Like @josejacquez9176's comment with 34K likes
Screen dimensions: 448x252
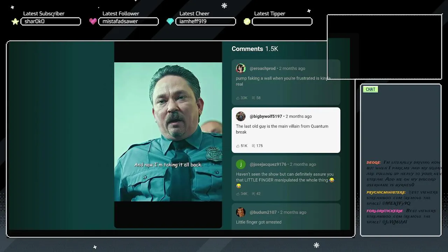click(x=241, y=194)
